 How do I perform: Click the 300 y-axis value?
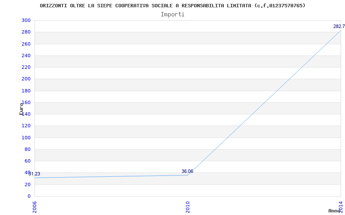tap(26, 20)
